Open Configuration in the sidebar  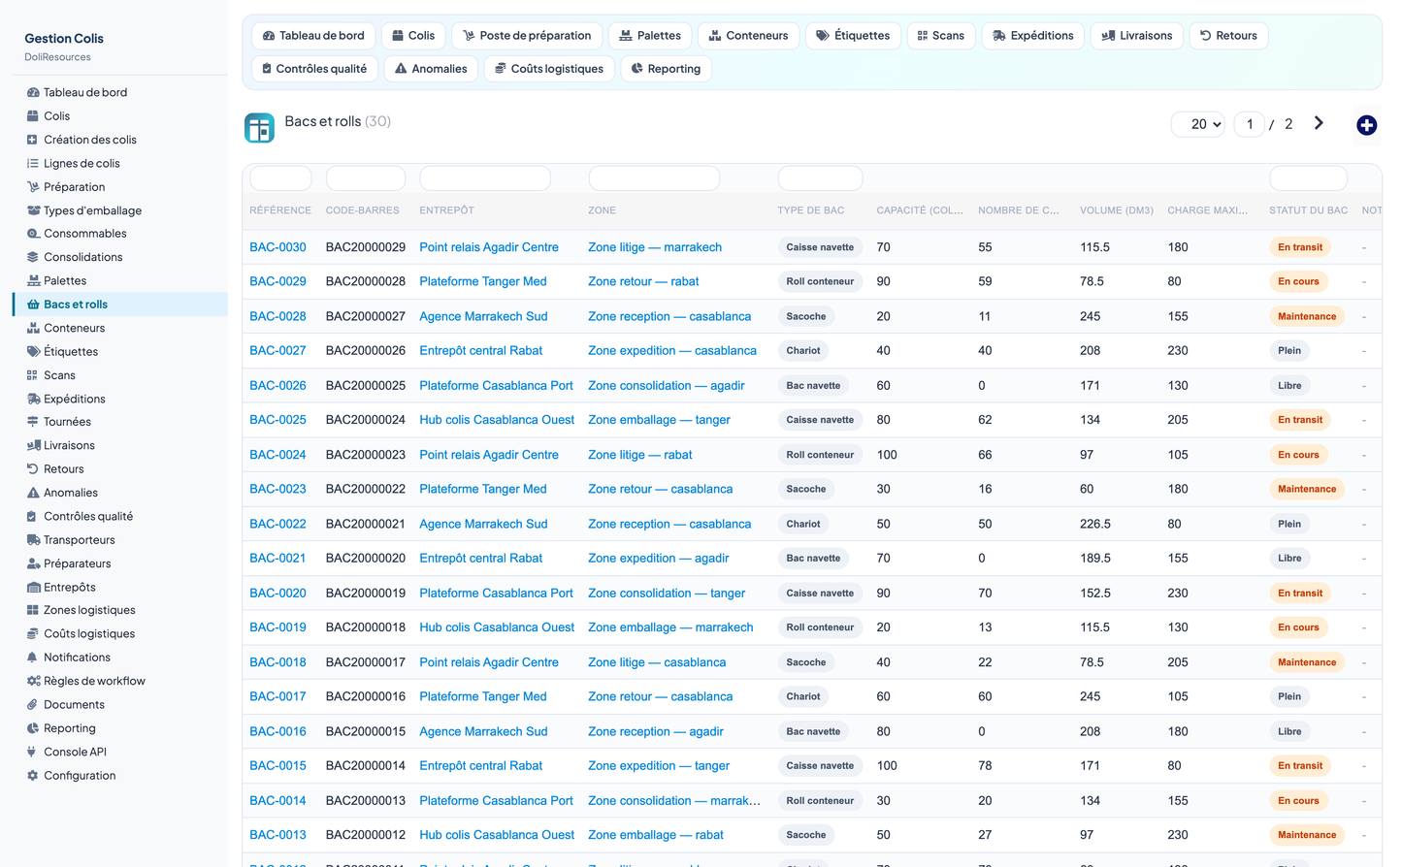tap(79, 776)
